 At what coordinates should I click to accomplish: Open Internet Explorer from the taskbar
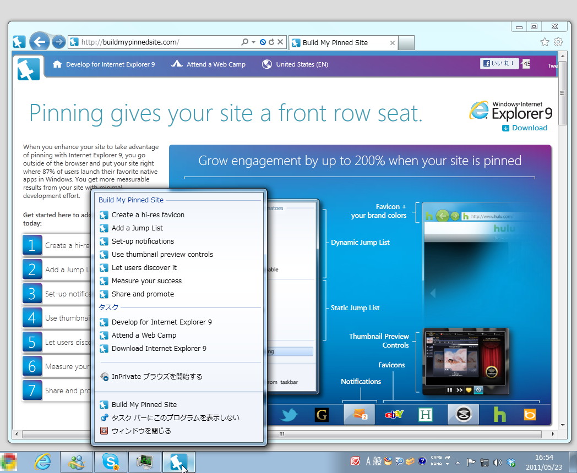(x=43, y=461)
